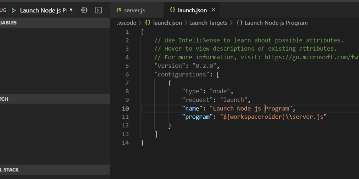Click the "version" key text
This screenshot has height=179, width=359.
tap(170, 66)
